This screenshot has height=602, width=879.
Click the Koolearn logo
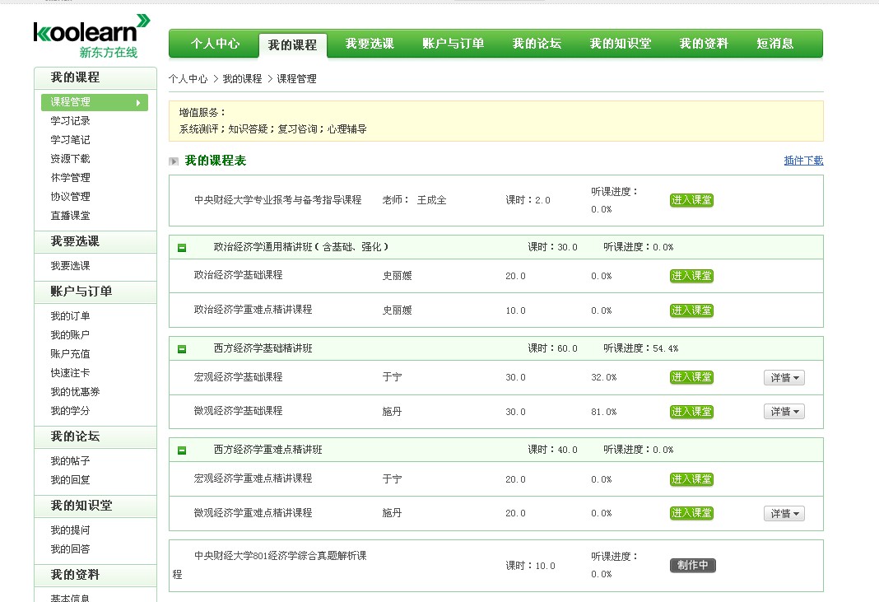[91, 36]
